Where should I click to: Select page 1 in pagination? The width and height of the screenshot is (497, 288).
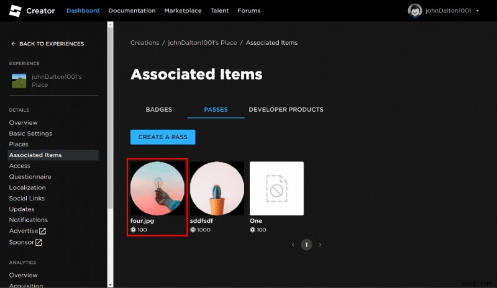306,245
